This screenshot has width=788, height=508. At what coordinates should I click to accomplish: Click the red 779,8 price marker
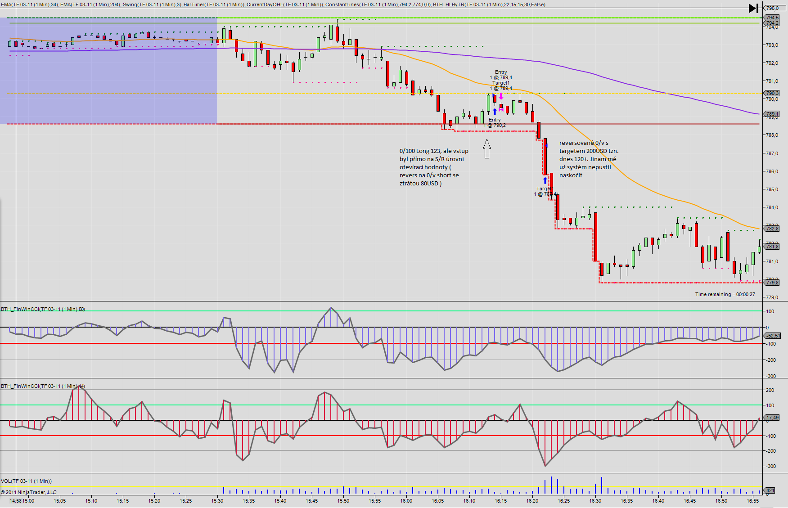pyautogui.click(x=772, y=283)
